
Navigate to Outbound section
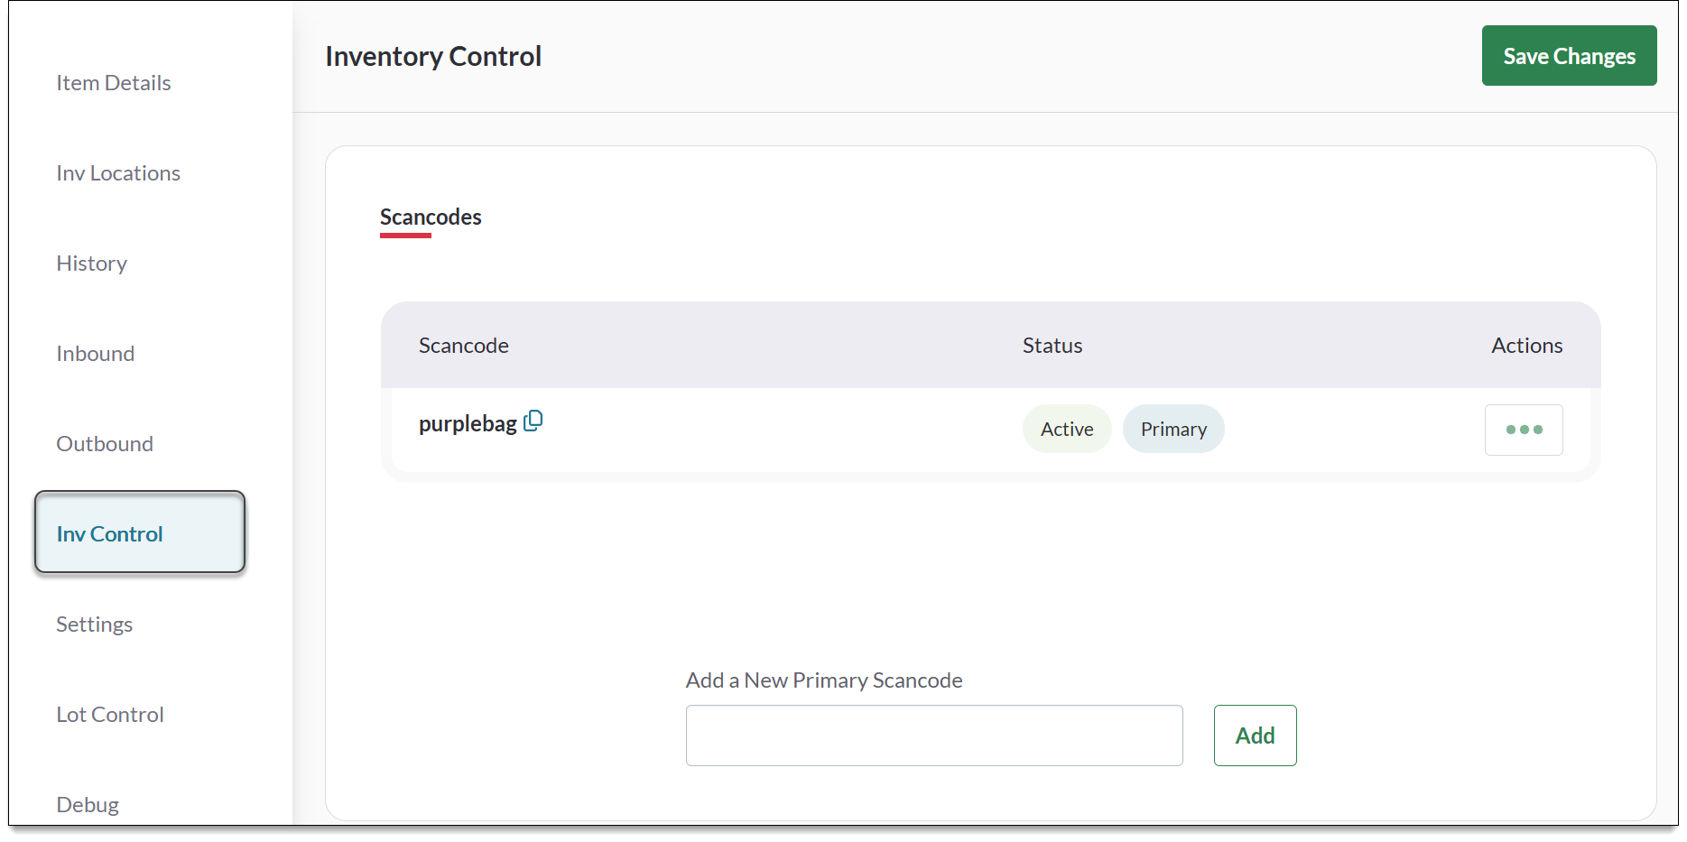click(105, 444)
